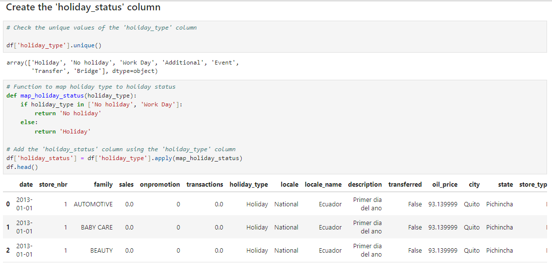Click the 'state' column header

[x=506, y=184]
